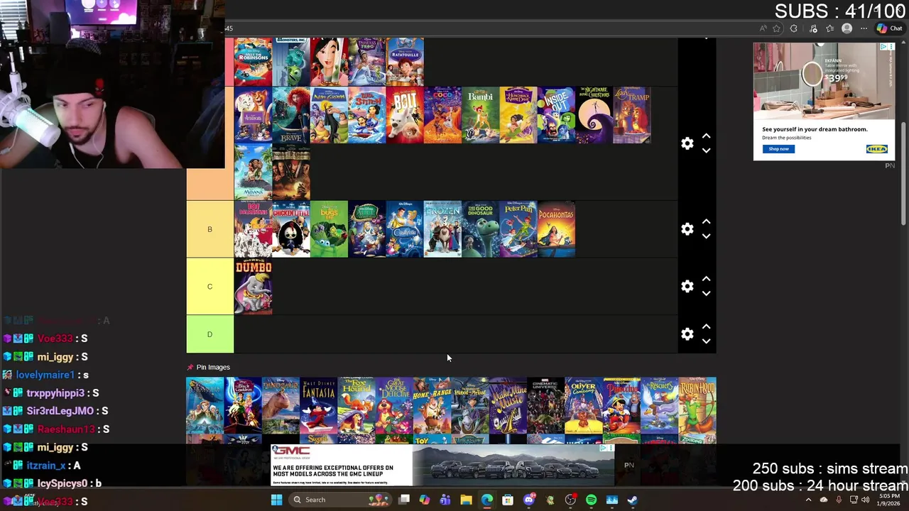Open the volume control in system tray
The height and width of the screenshot is (511, 909).
[x=865, y=500]
